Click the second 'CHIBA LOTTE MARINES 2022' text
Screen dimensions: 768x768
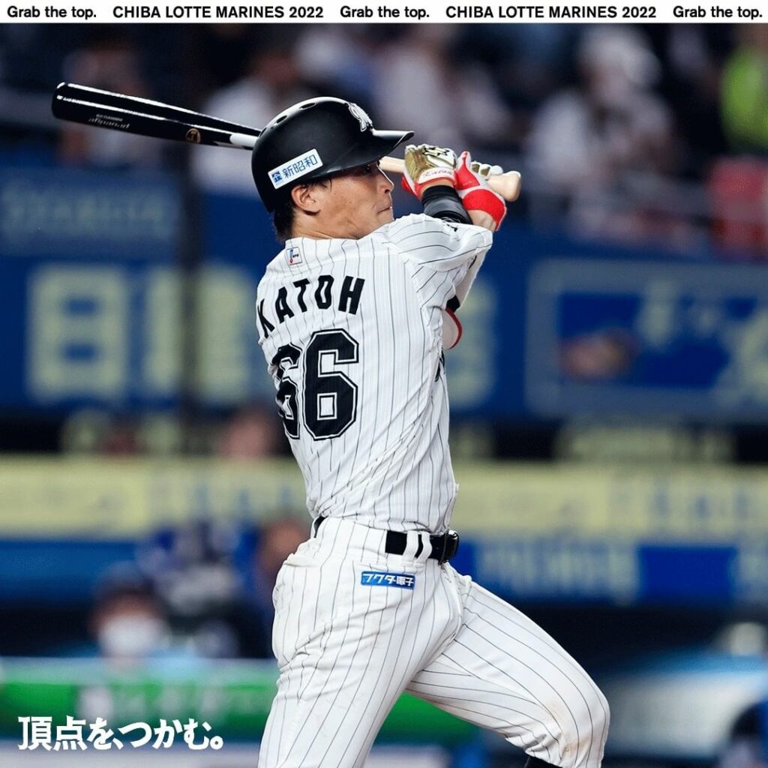coord(550,12)
